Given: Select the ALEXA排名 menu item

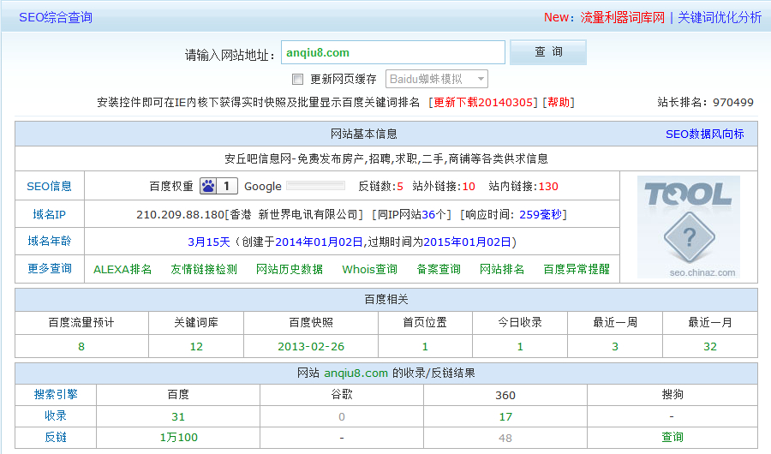Looking at the screenshot, I should (123, 269).
